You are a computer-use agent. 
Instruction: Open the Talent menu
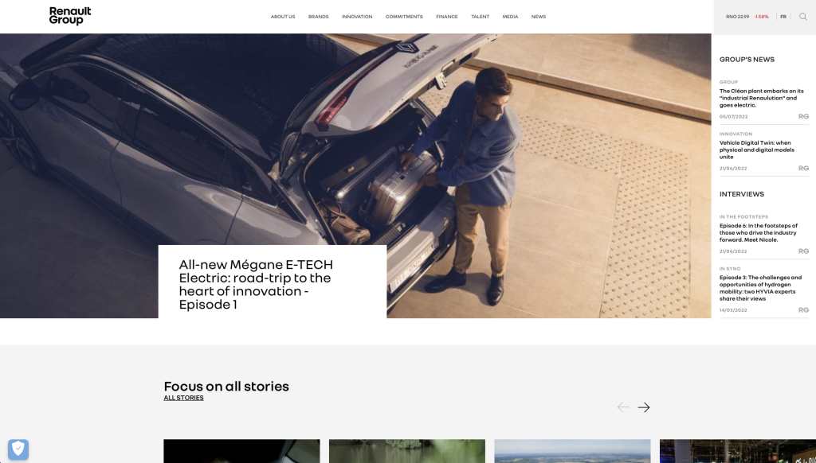click(x=480, y=17)
